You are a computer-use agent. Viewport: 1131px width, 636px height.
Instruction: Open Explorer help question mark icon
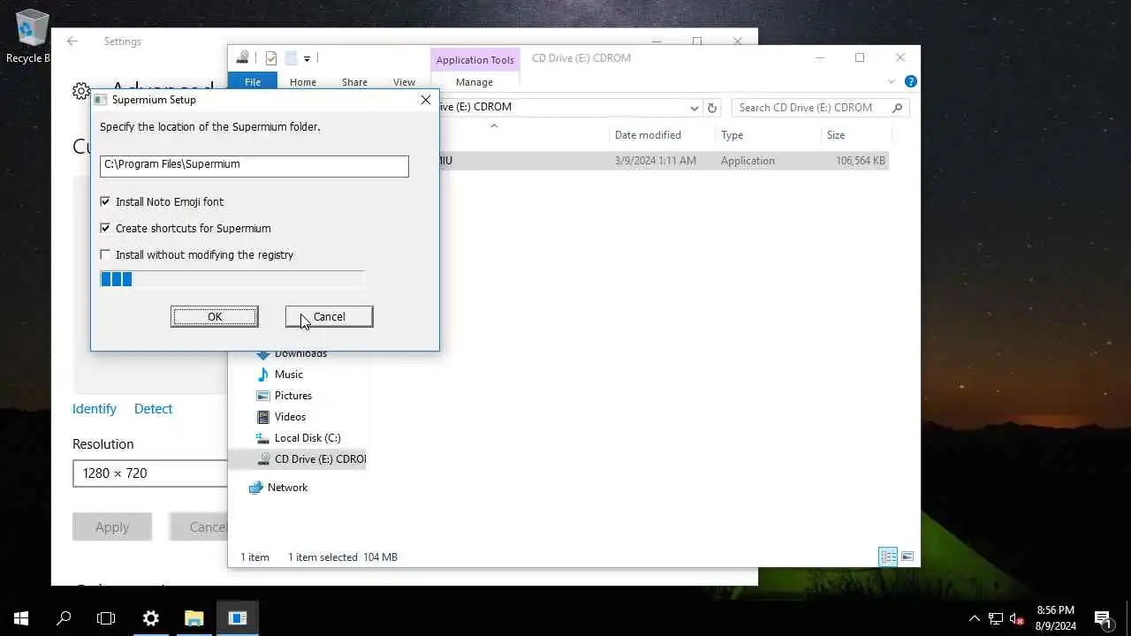[x=910, y=81]
